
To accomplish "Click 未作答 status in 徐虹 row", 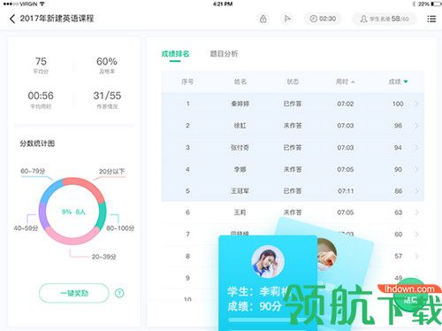I will point(293,126).
